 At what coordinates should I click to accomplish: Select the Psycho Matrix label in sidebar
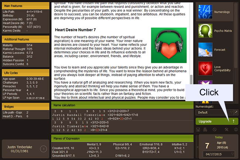tap(223, 31)
